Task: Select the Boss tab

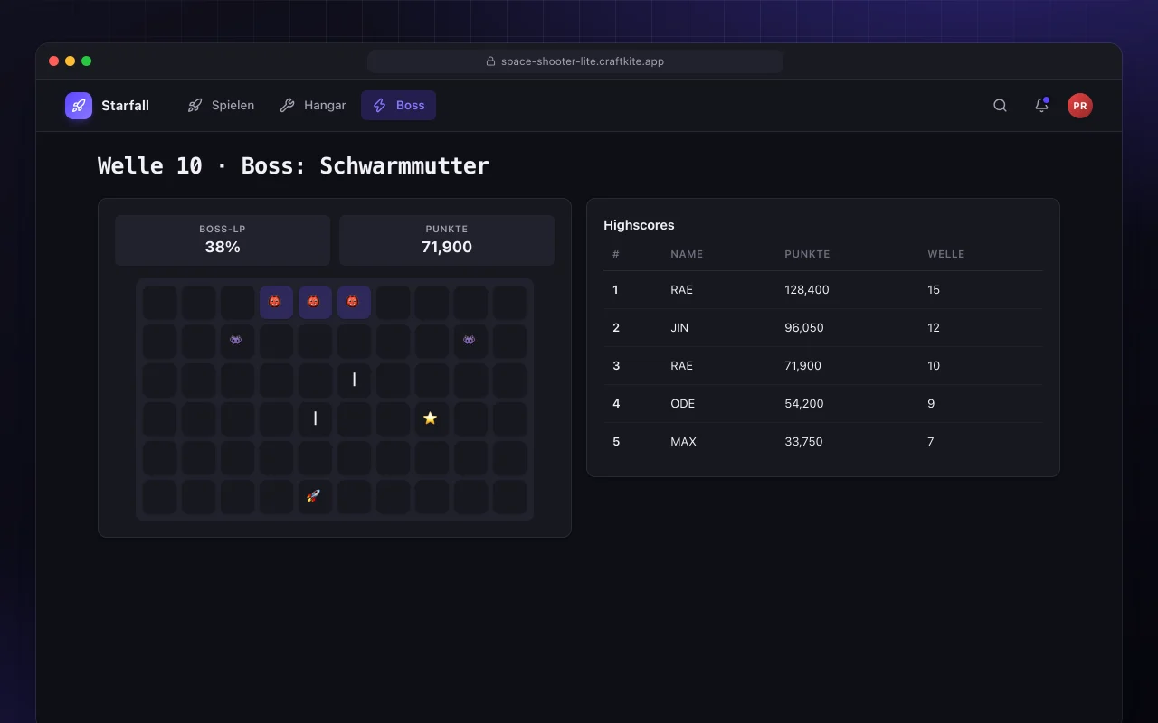Action: point(398,106)
